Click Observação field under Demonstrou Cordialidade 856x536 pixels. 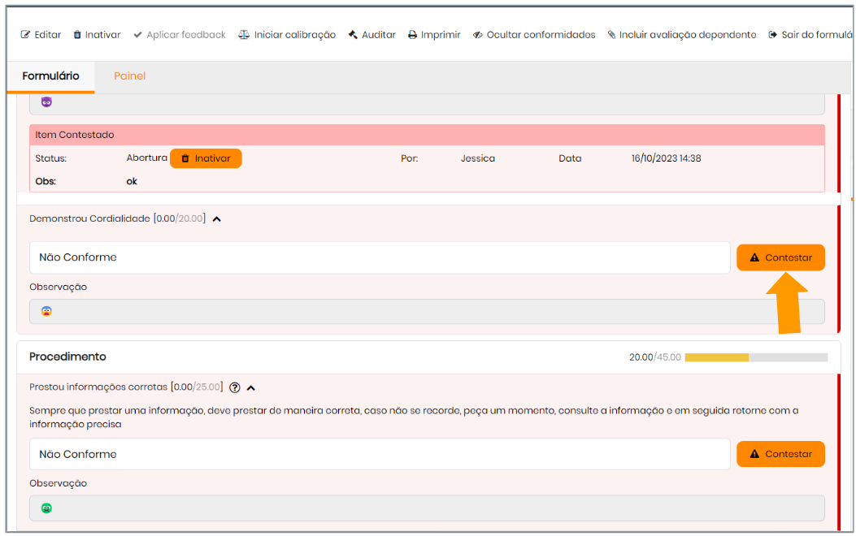tap(427, 312)
